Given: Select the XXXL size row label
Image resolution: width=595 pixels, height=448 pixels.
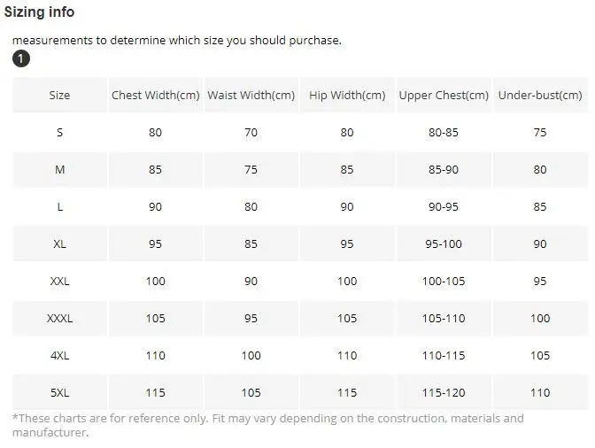Looking at the screenshot, I should 59,318.
